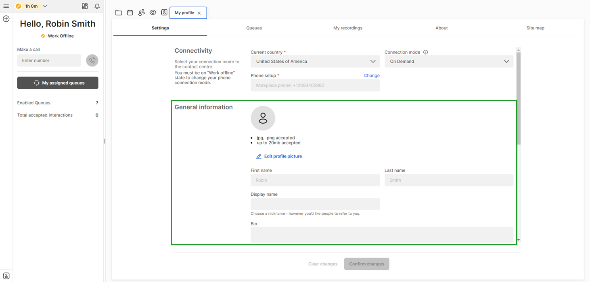Switch to the Site map tab

[x=535, y=28]
